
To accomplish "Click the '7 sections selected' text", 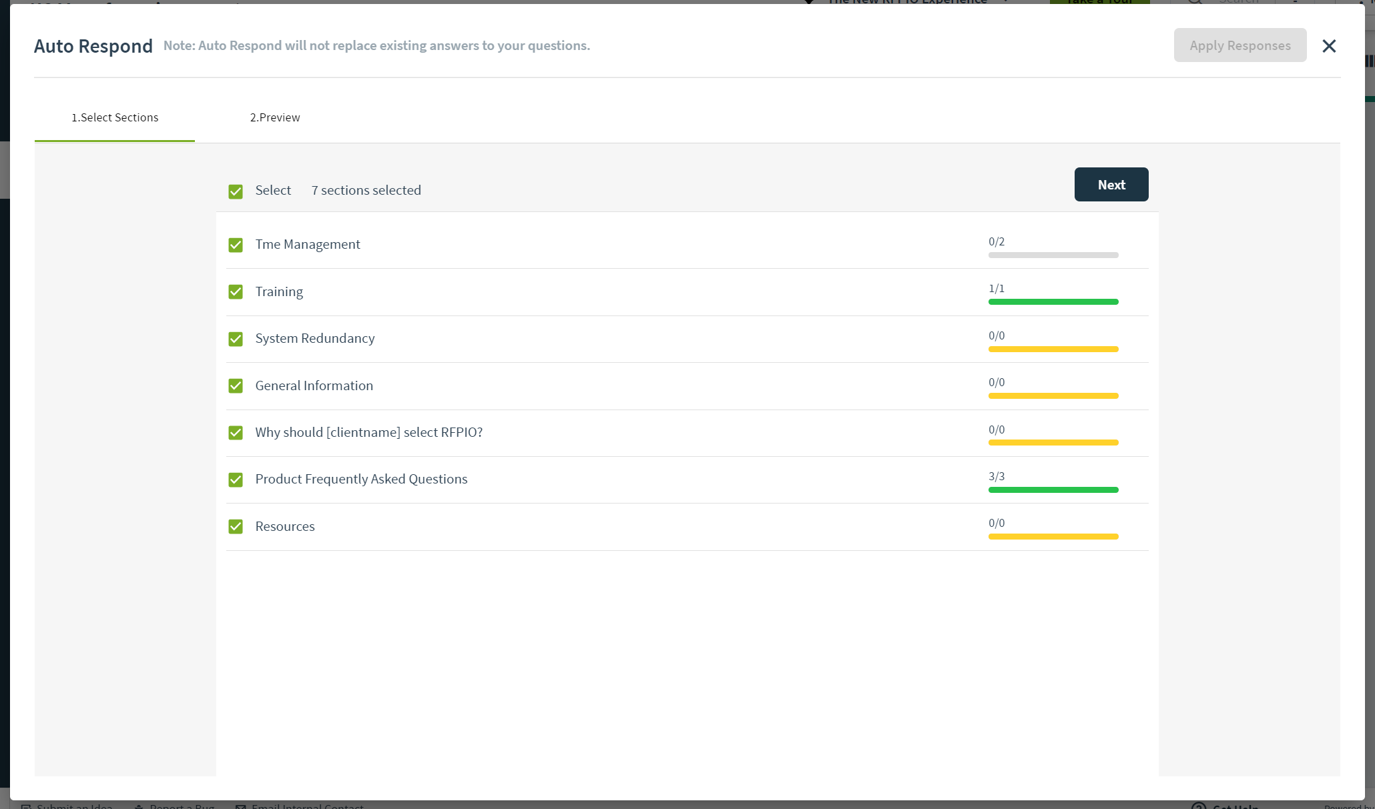I will coord(366,190).
